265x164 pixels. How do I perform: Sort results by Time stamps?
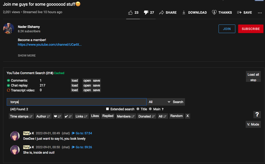(x=21, y=116)
